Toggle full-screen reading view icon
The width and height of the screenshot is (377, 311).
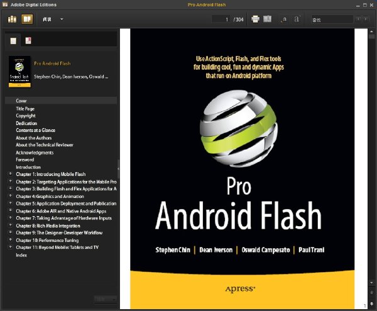pos(267,19)
